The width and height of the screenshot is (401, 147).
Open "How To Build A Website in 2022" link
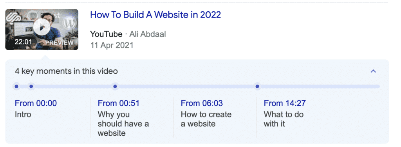click(155, 15)
